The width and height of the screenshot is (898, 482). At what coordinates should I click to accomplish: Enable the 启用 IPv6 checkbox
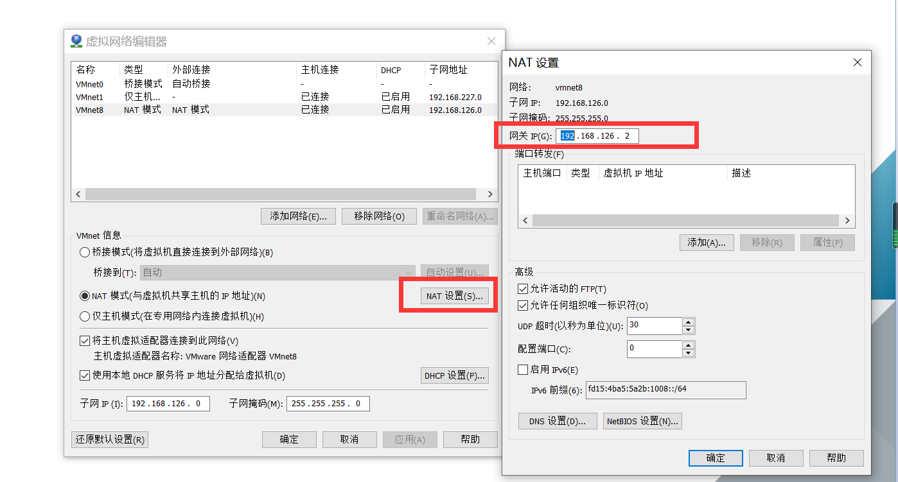522,370
